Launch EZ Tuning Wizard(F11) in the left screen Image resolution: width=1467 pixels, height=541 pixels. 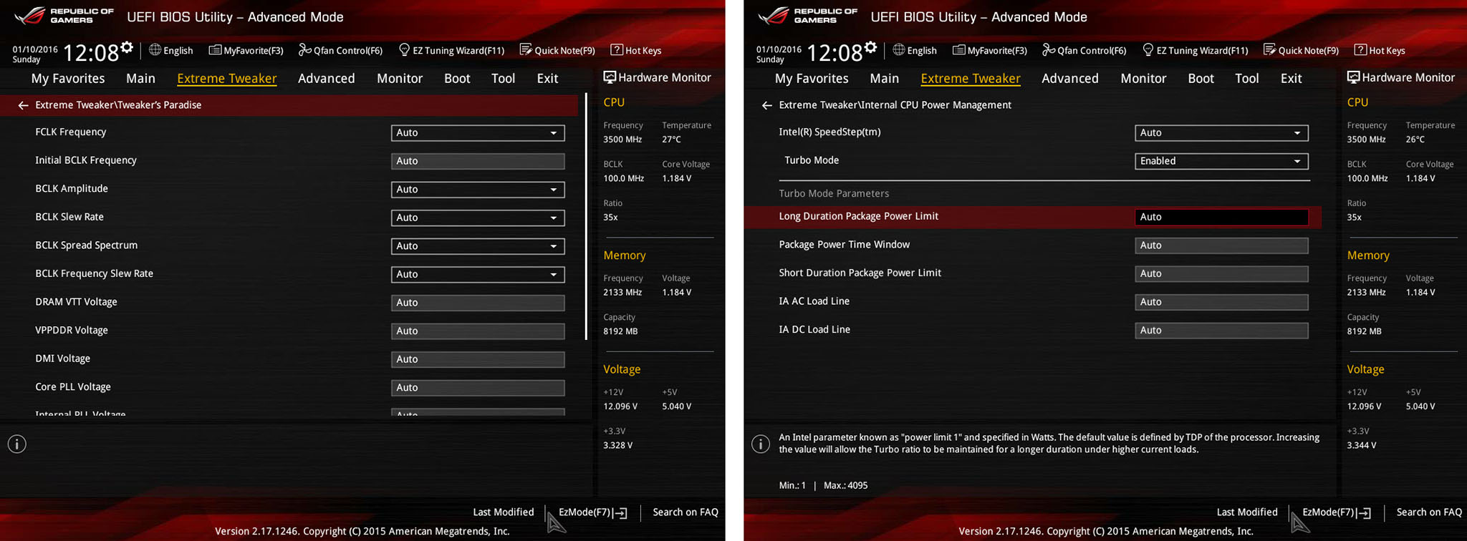point(451,50)
